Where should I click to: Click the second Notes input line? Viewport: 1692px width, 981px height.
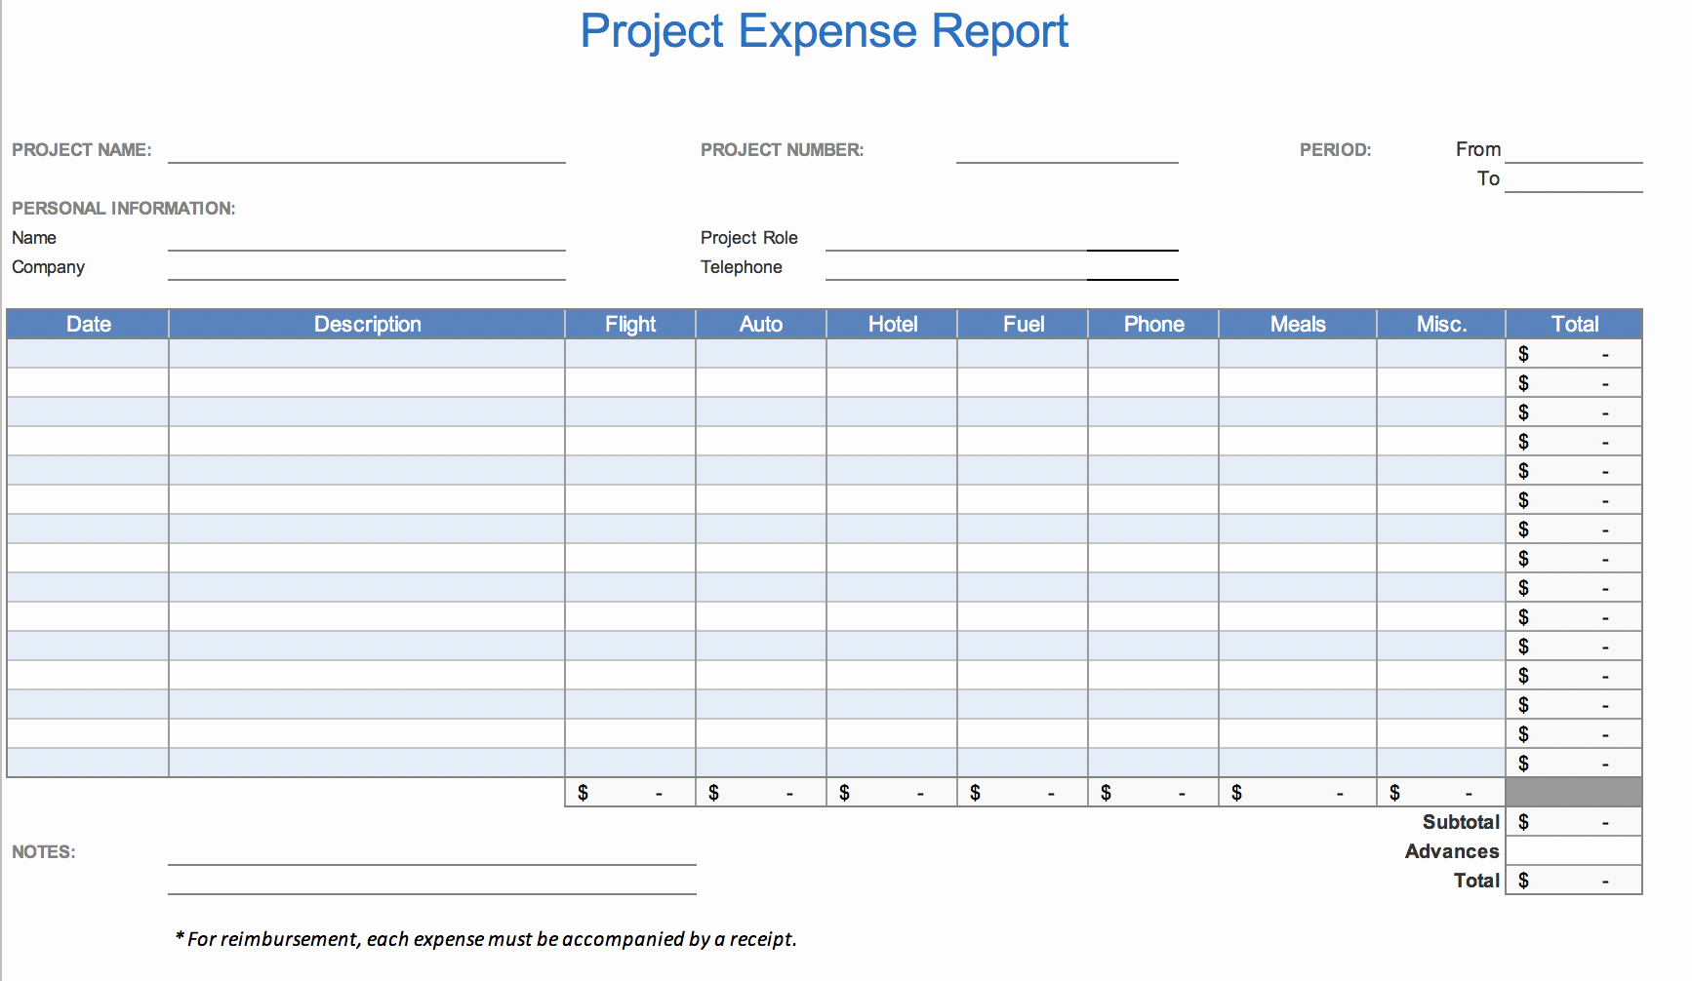point(432,882)
